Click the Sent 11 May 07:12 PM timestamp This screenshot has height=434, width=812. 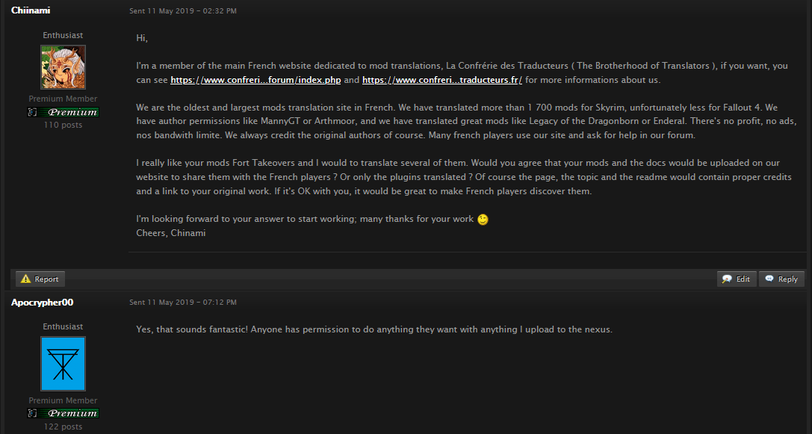pyautogui.click(x=183, y=302)
